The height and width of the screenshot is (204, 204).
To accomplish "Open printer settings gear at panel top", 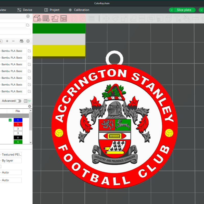I will (x=28, y=16).
